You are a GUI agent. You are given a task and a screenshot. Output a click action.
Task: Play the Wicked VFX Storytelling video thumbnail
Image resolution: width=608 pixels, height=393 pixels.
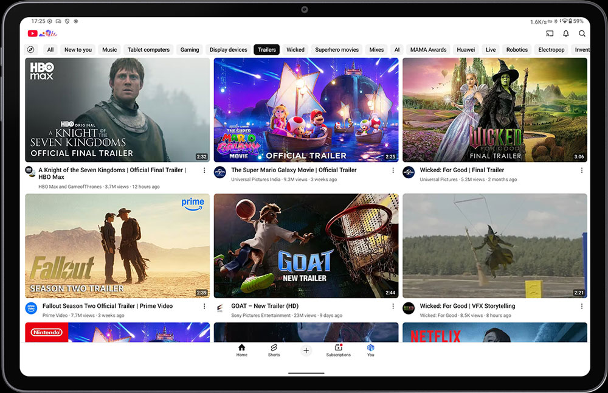(x=495, y=246)
